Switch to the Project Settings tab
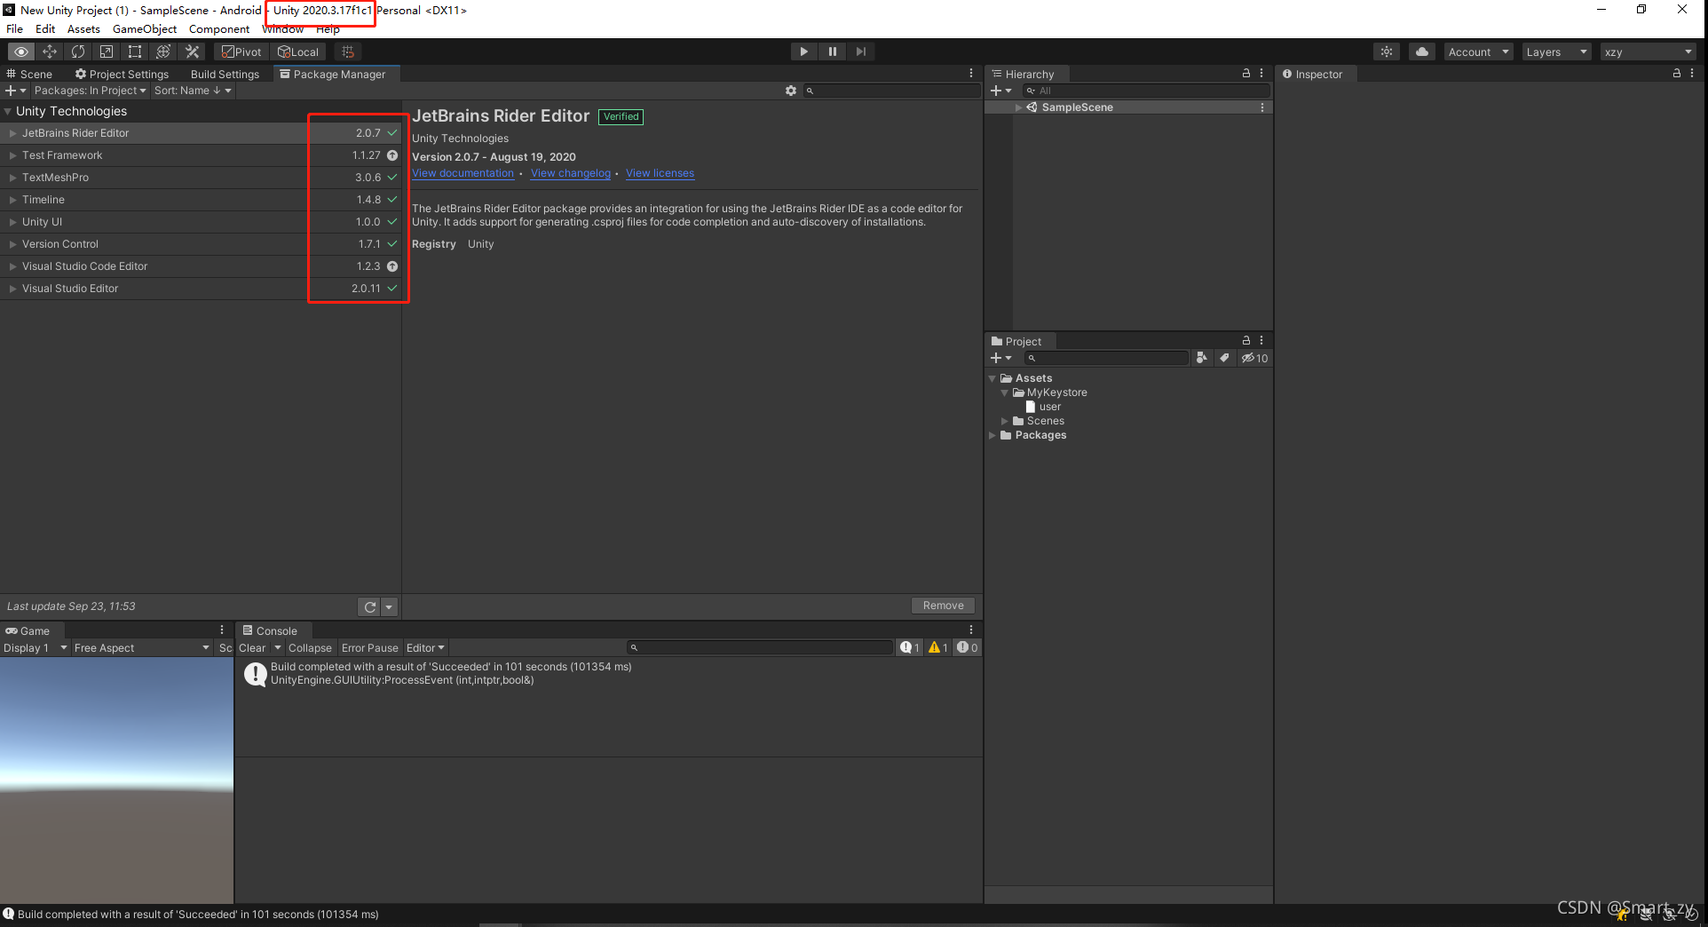Screen dimensions: 1708x927 click(x=123, y=74)
